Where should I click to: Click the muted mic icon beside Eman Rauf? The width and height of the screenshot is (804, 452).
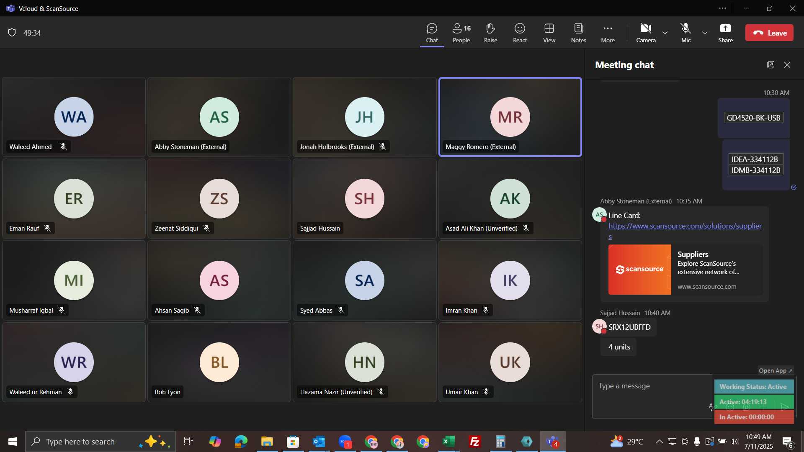coord(47,228)
